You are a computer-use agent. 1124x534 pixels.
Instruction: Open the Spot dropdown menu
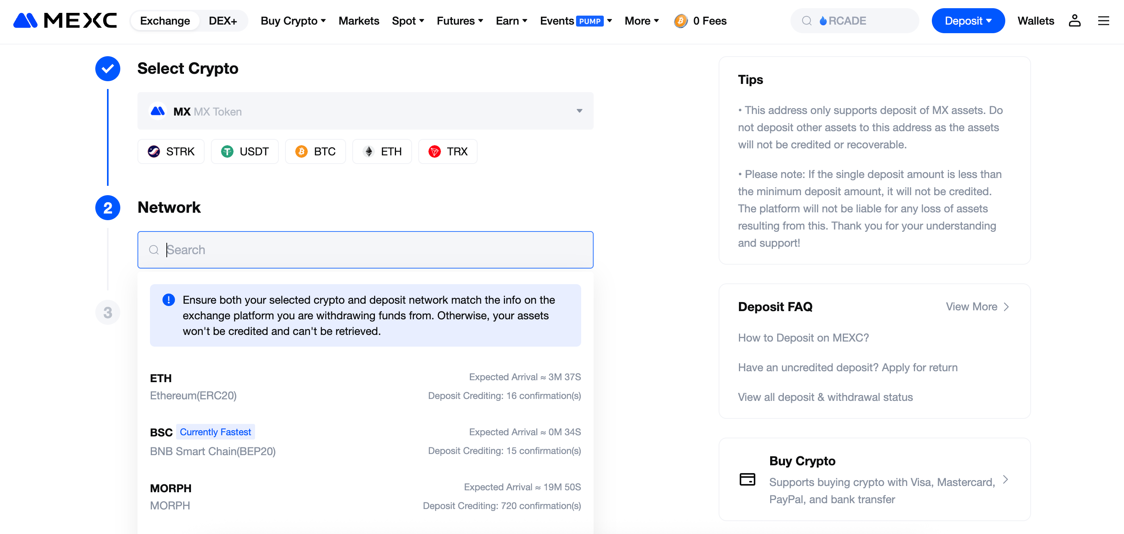[x=408, y=21]
